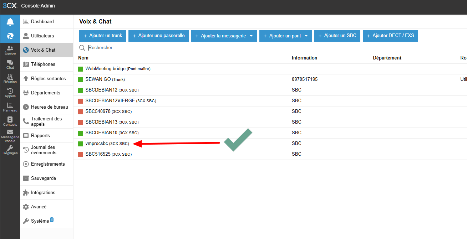
Task: Open SBCDEBIAN12 row
Action: 270,90
